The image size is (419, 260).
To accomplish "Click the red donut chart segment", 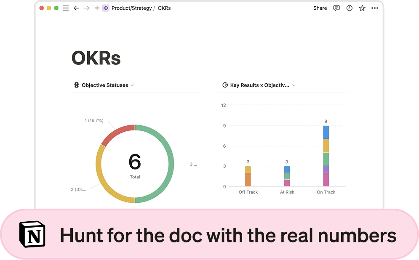I will [116, 133].
